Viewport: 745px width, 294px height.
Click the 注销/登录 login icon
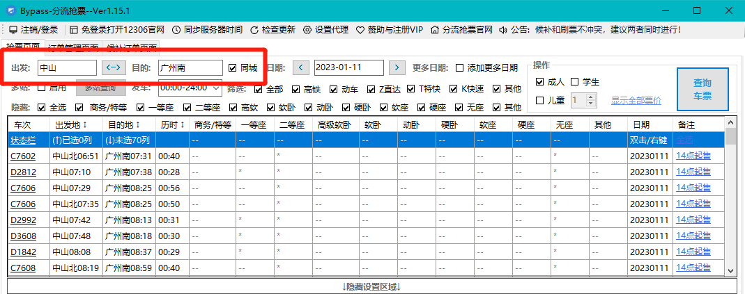tap(13, 30)
